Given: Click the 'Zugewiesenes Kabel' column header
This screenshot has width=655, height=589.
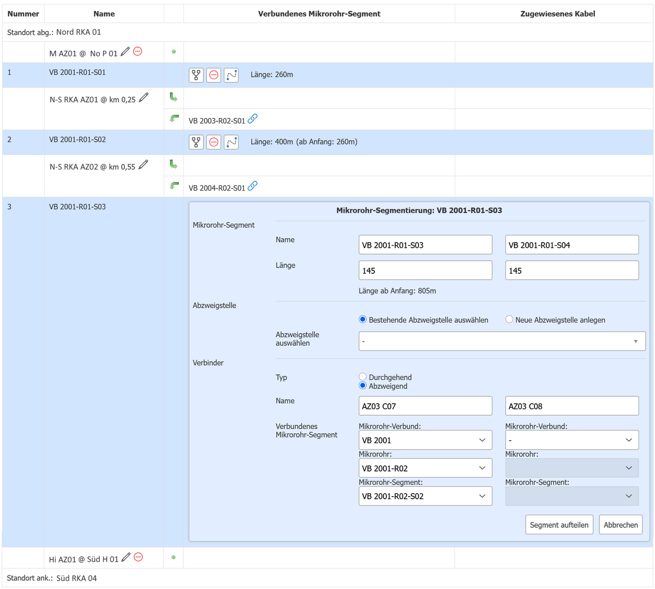Looking at the screenshot, I should [557, 14].
